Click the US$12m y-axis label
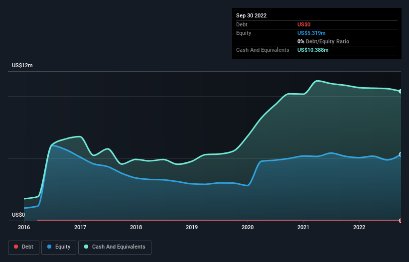Image resolution: width=409 pixels, height=262 pixels. click(x=22, y=65)
